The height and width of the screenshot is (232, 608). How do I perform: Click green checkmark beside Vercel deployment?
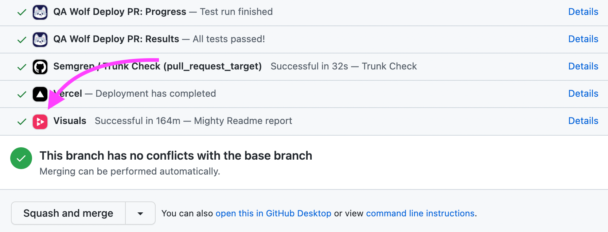coord(22,94)
